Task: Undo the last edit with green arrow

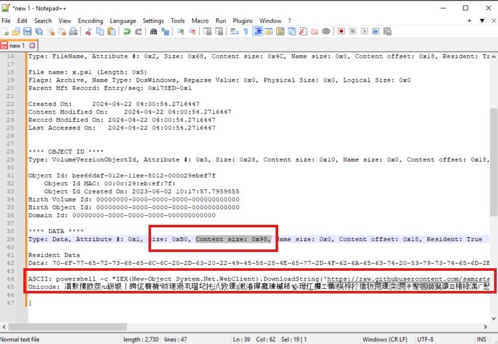Action: point(126,31)
